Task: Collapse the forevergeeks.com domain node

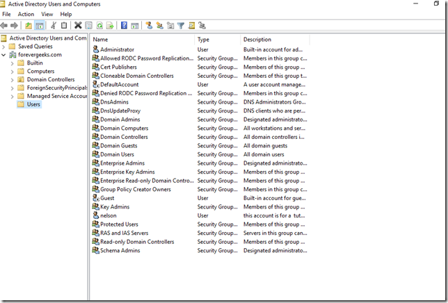Action: pos(5,55)
